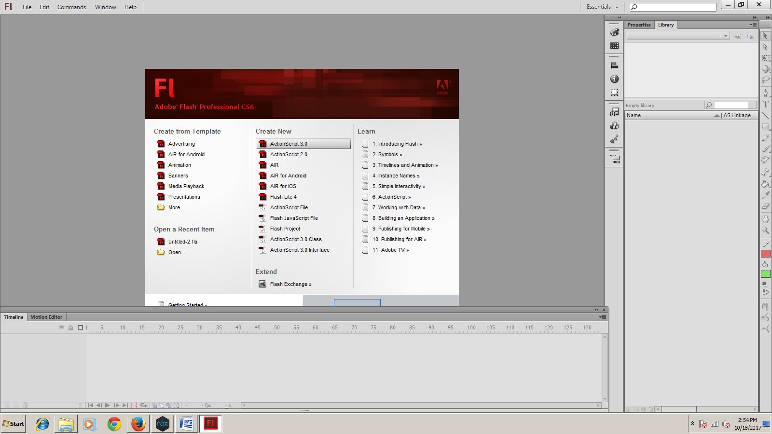This screenshot has width=772, height=434.
Task: Activate the Zoom tool
Action: click(766, 231)
